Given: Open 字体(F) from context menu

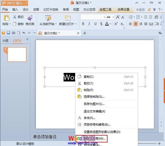Looking at the screenshot, I should [x=106, y=118].
